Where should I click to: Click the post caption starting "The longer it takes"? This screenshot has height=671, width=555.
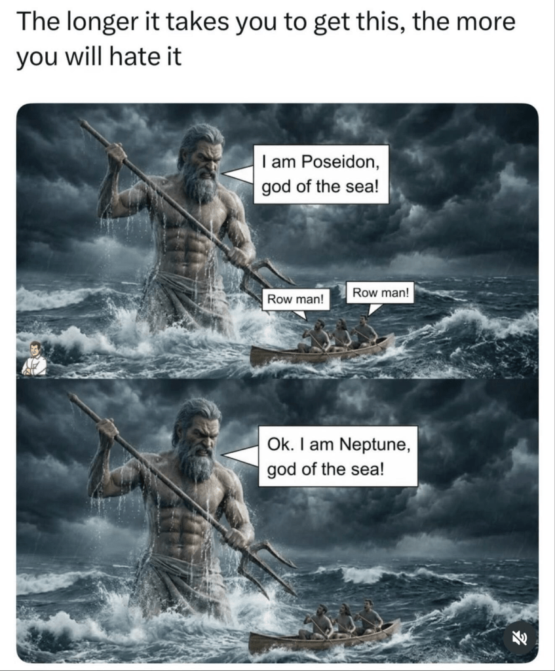click(265, 39)
